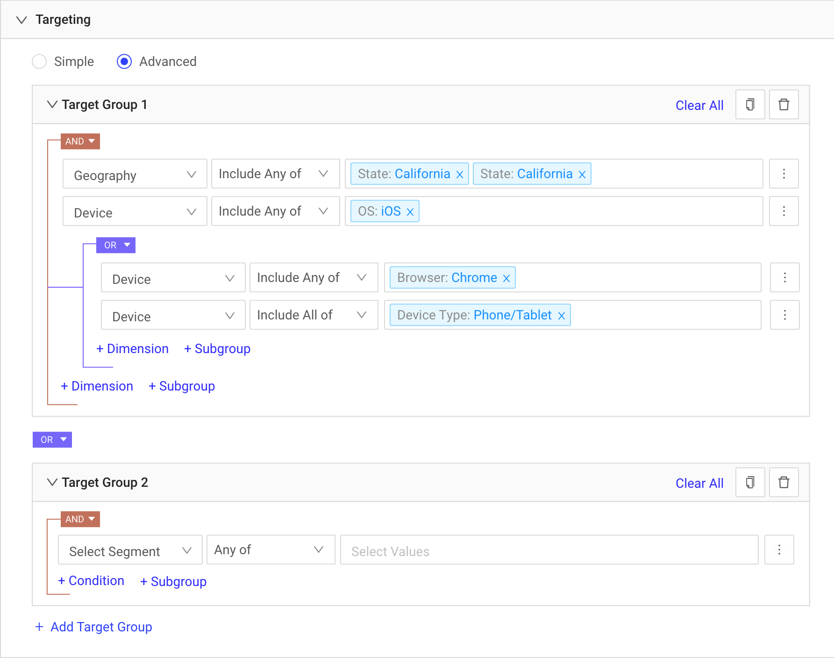Delete Target Group 1 with trash icon
834x658 pixels.
tap(784, 104)
